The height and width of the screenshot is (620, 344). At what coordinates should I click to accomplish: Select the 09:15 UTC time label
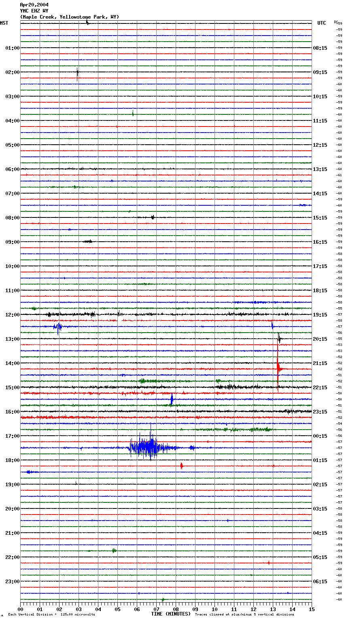click(x=320, y=72)
